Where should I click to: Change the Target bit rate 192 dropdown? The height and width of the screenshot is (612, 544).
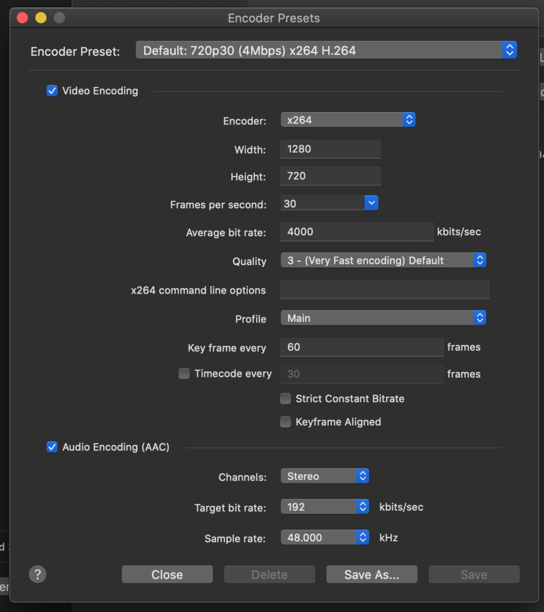pos(325,507)
